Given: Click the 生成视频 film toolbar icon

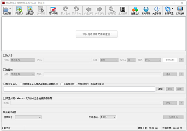Looking at the screenshot, I should click(123, 9).
